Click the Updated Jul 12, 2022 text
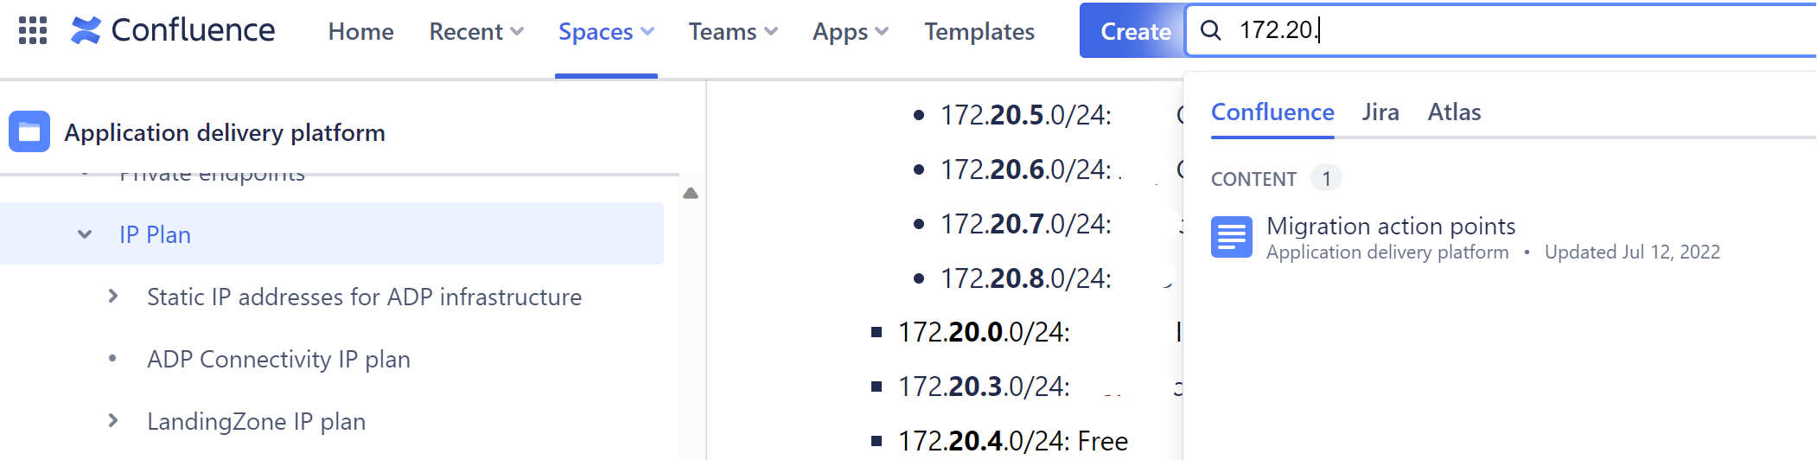Viewport: 1817px width, 460px height. tap(1632, 252)
